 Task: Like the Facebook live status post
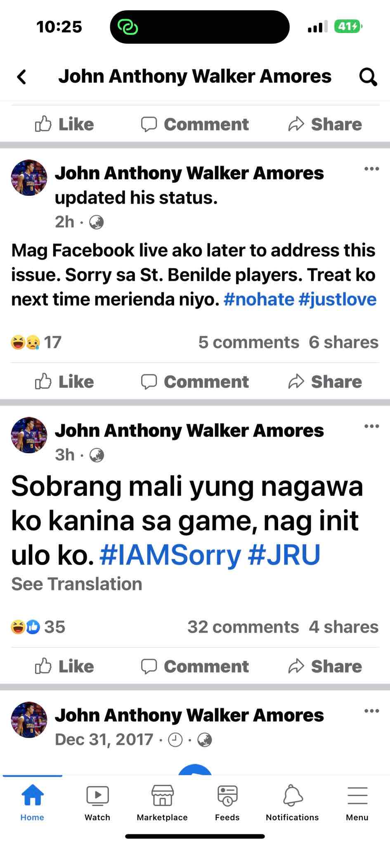[x=64, y=382]
